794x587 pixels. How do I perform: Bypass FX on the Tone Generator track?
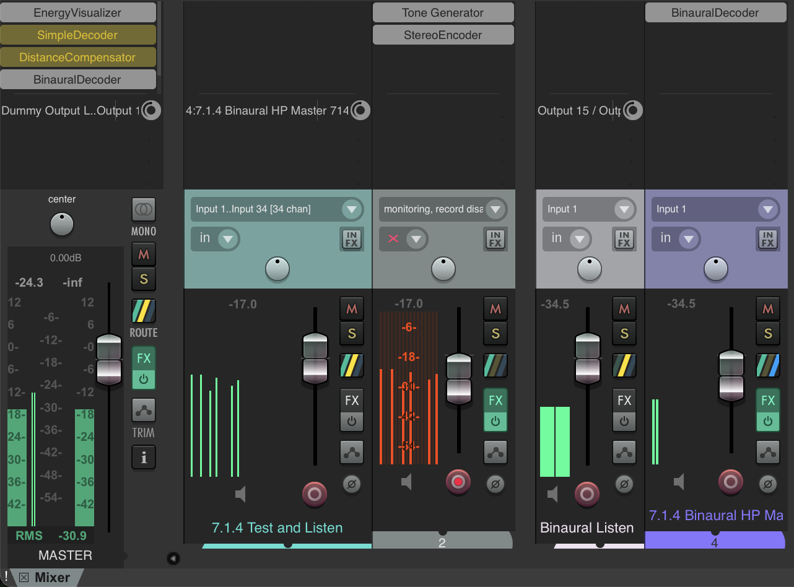point(495,422)
